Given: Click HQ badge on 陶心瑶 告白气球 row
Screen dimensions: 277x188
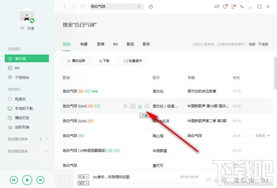Looking at the screenshot, I should (81, 136).
